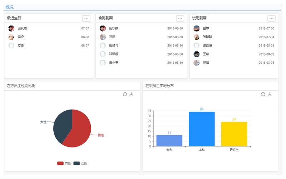
Task: Open the more menu on 试用到期 card
Action: pos(271,18)
